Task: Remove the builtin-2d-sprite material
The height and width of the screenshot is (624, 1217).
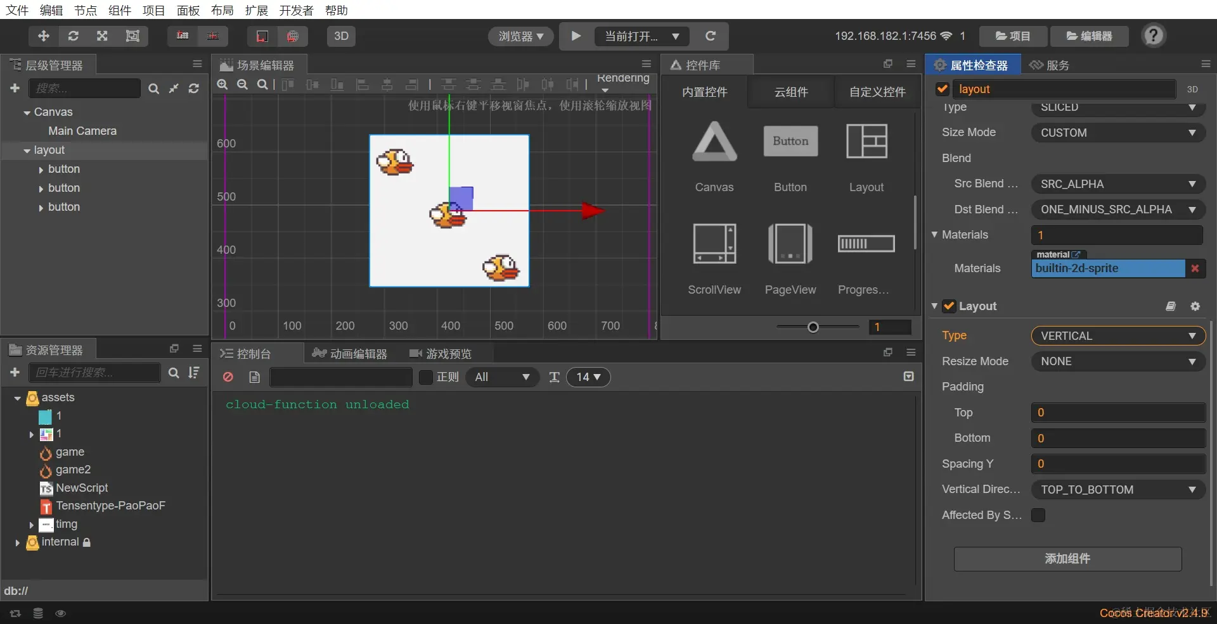Action: [1195, 268]
